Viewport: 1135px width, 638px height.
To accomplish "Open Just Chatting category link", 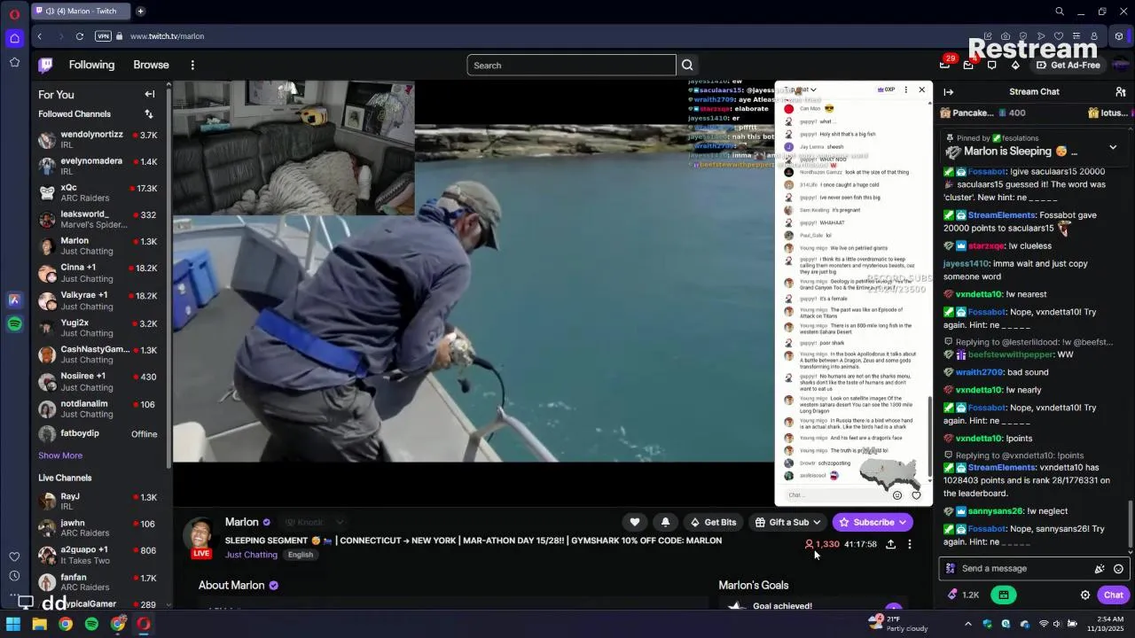I will click(x=251, y=555).
